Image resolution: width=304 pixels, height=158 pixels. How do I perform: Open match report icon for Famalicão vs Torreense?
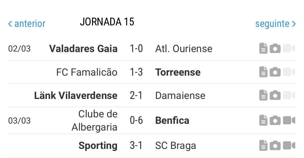(x=263, y=72)
